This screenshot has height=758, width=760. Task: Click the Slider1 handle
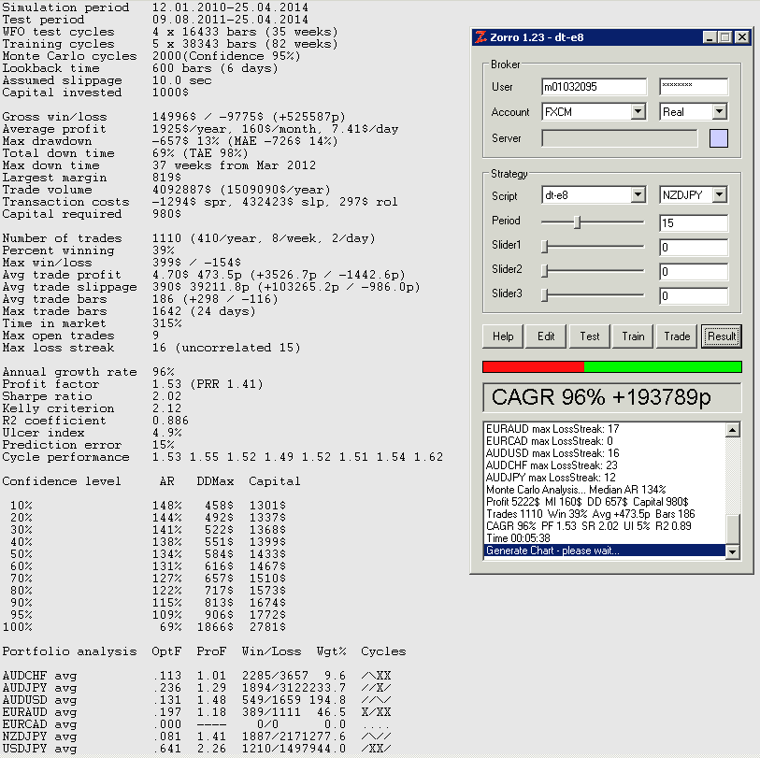click(x=545, y=247)
